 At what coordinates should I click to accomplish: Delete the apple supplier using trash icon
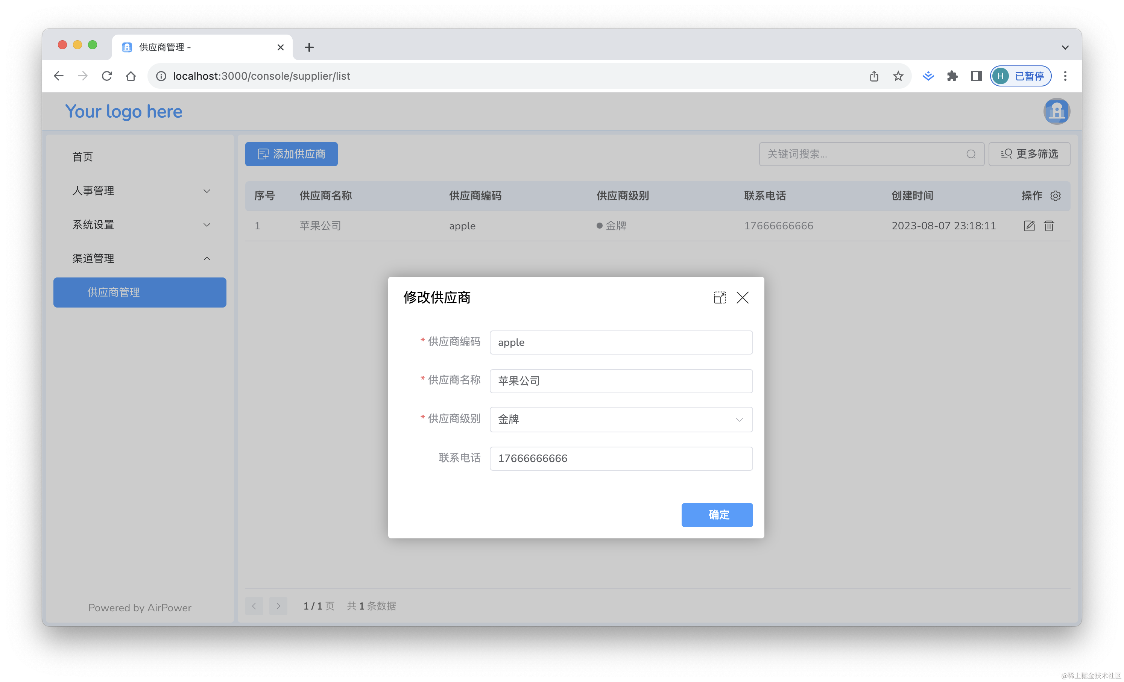1049,226
